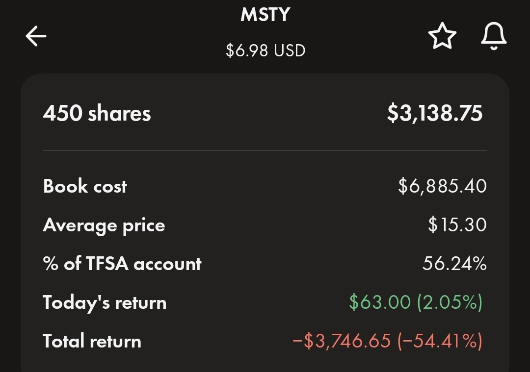Add MSTY to watchlist with star icon

(442, 36)
